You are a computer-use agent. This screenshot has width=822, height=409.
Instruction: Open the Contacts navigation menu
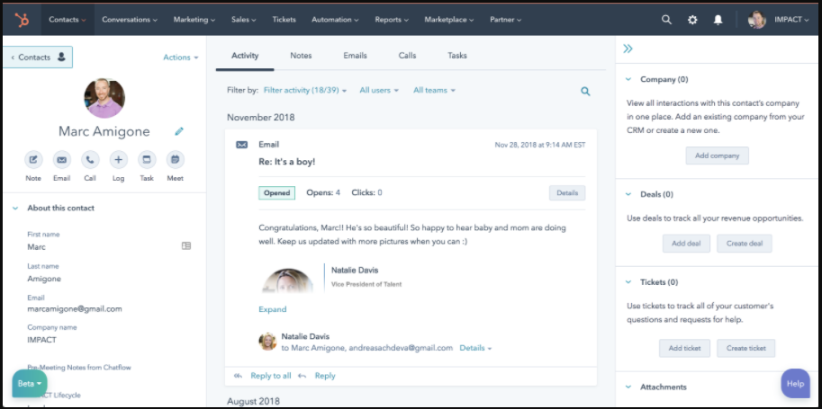click(68, 20)
